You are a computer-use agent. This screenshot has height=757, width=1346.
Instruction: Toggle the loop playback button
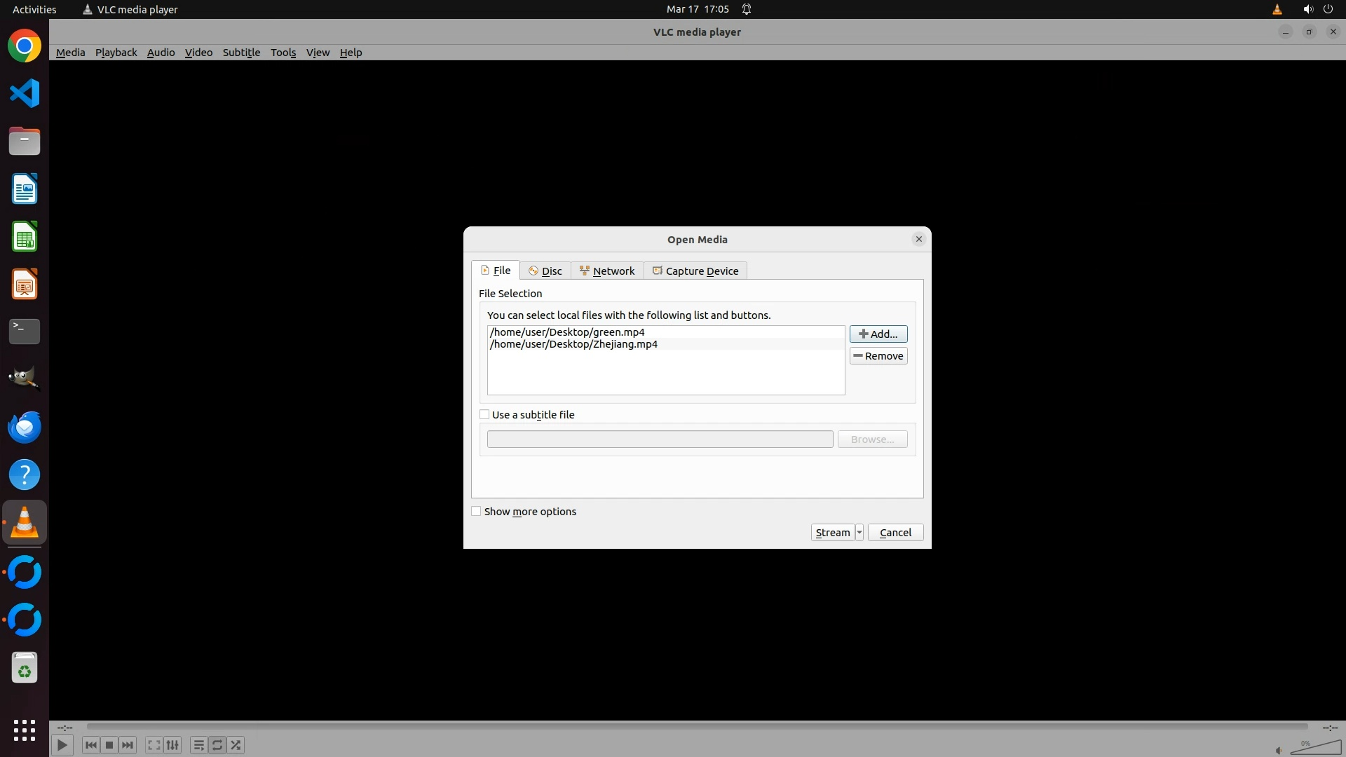217,745
